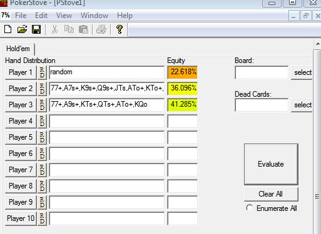This screenshot has height=234, width=321.
Task: Click Player 3 hand distribution field
Action: point(106,105)
